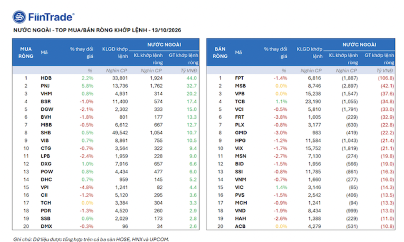This screenshot has width=404, height=242.
Task: Select the HDB ticker row
Action: [106, 78]
